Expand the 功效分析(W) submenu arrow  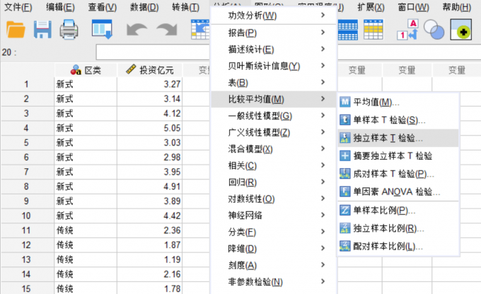tap(323, 15)
